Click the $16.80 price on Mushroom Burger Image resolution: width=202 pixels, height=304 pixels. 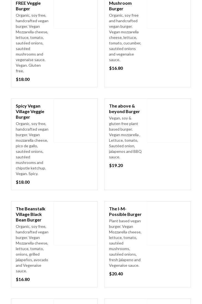pyautogui.click(x=116, y=68)
